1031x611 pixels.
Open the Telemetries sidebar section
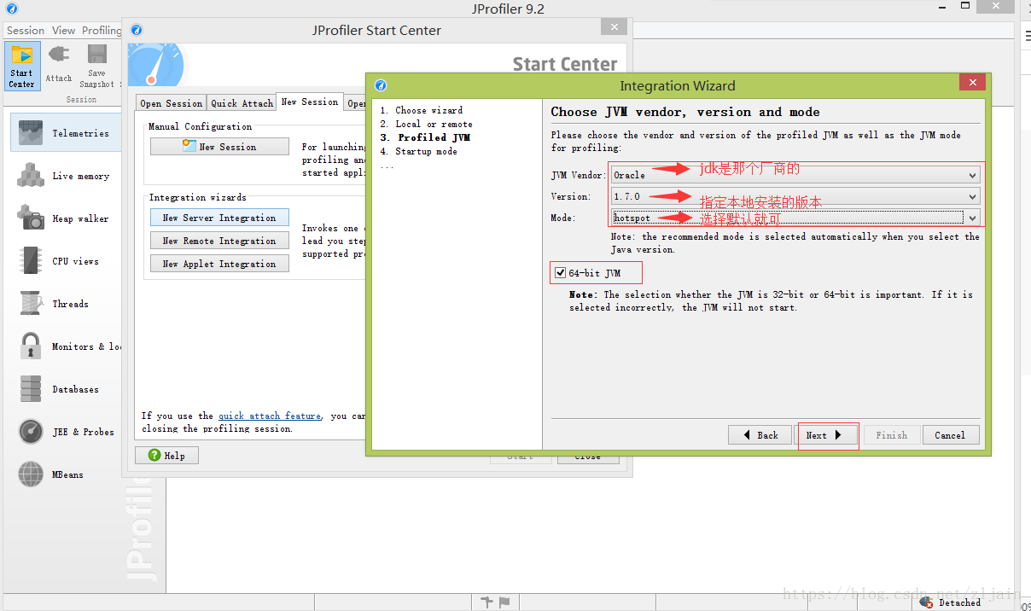click(66, 133)
